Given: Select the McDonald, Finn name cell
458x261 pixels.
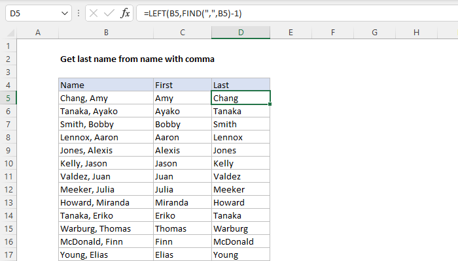Looking at the screenshot, I should [x=105, y=241].
